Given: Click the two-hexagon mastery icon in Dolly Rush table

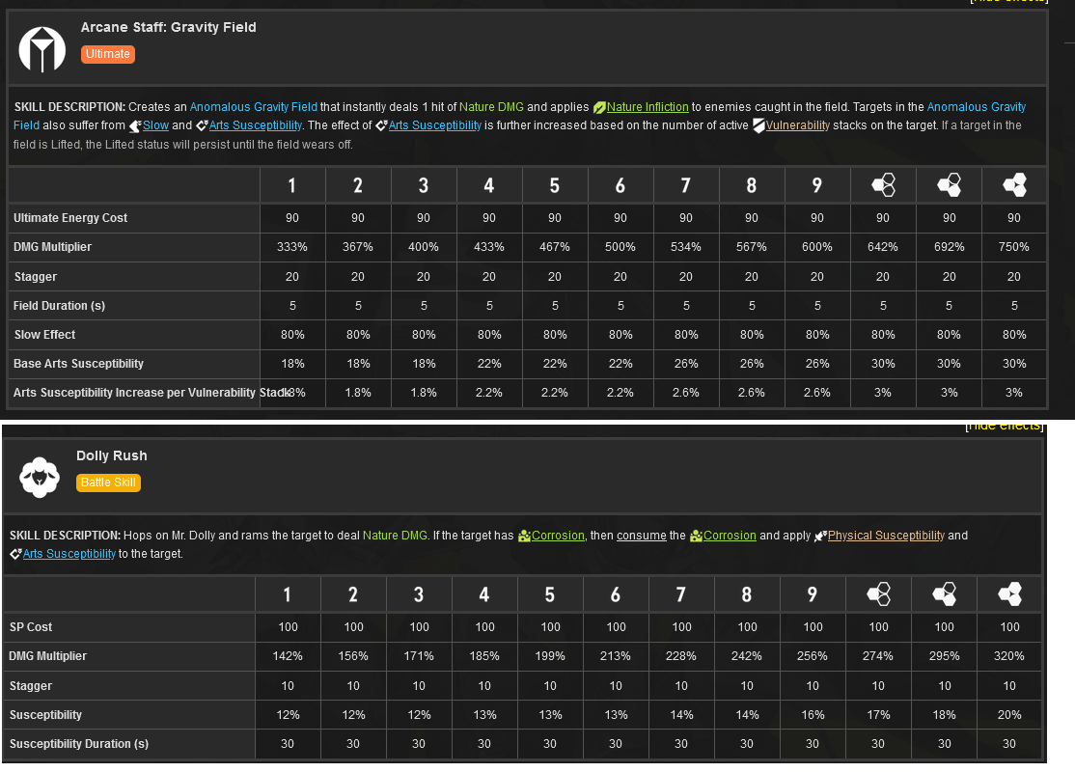Looking at the screenshot, I should (x=944, y=593).
